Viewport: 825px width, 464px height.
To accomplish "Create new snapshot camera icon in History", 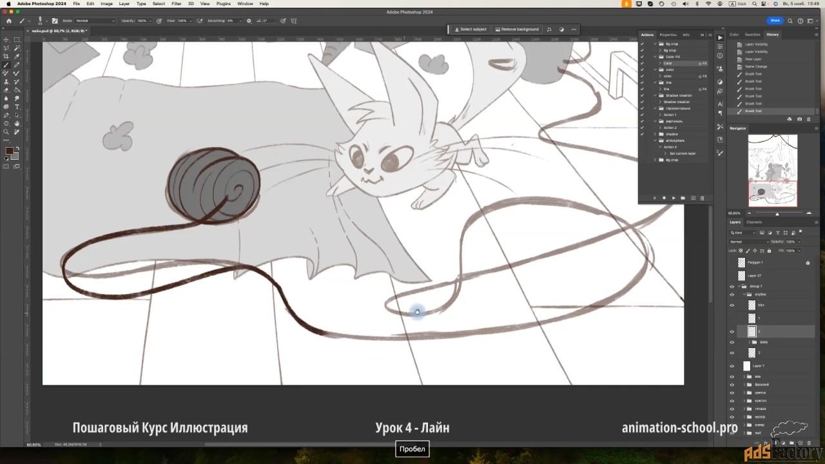I will pyautogui.click(x=799, y=119).
